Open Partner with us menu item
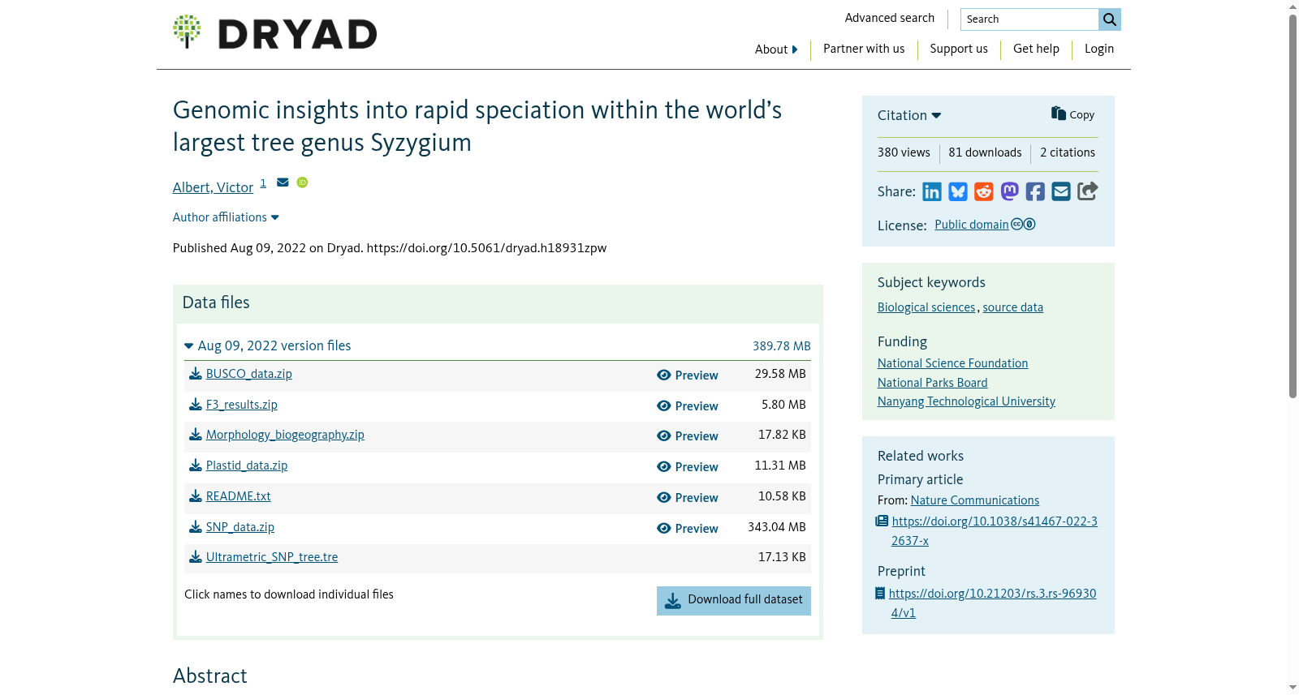 click(x=864, y=49)
